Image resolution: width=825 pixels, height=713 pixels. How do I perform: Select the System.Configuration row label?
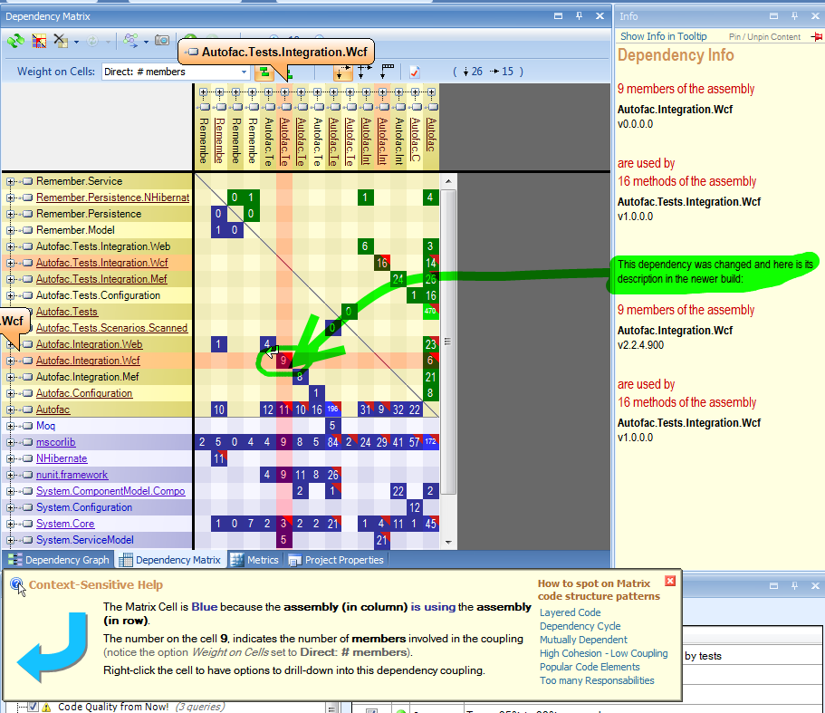coord(84,507)
